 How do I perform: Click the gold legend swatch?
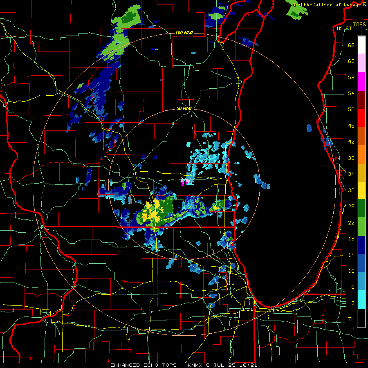(x=361, y=173)
